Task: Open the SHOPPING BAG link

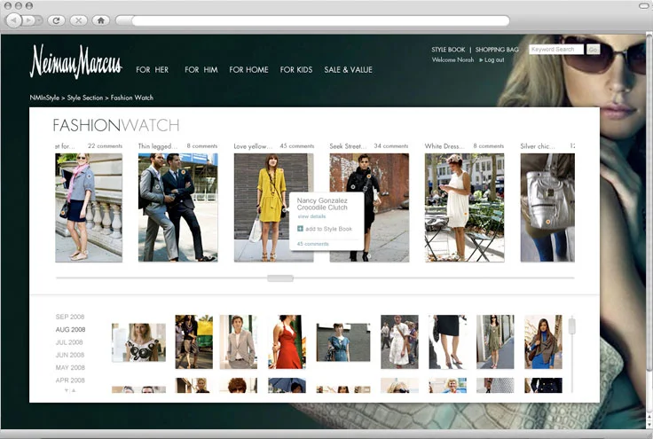Action: coord(497,50)
